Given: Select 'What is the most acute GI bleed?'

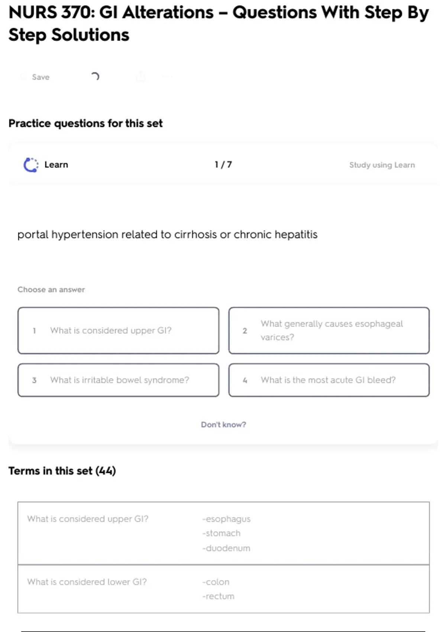Looking at the screenshot, I should [x=329, y=380].
